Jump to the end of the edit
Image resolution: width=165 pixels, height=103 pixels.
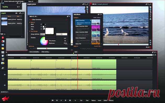[70, 100]
